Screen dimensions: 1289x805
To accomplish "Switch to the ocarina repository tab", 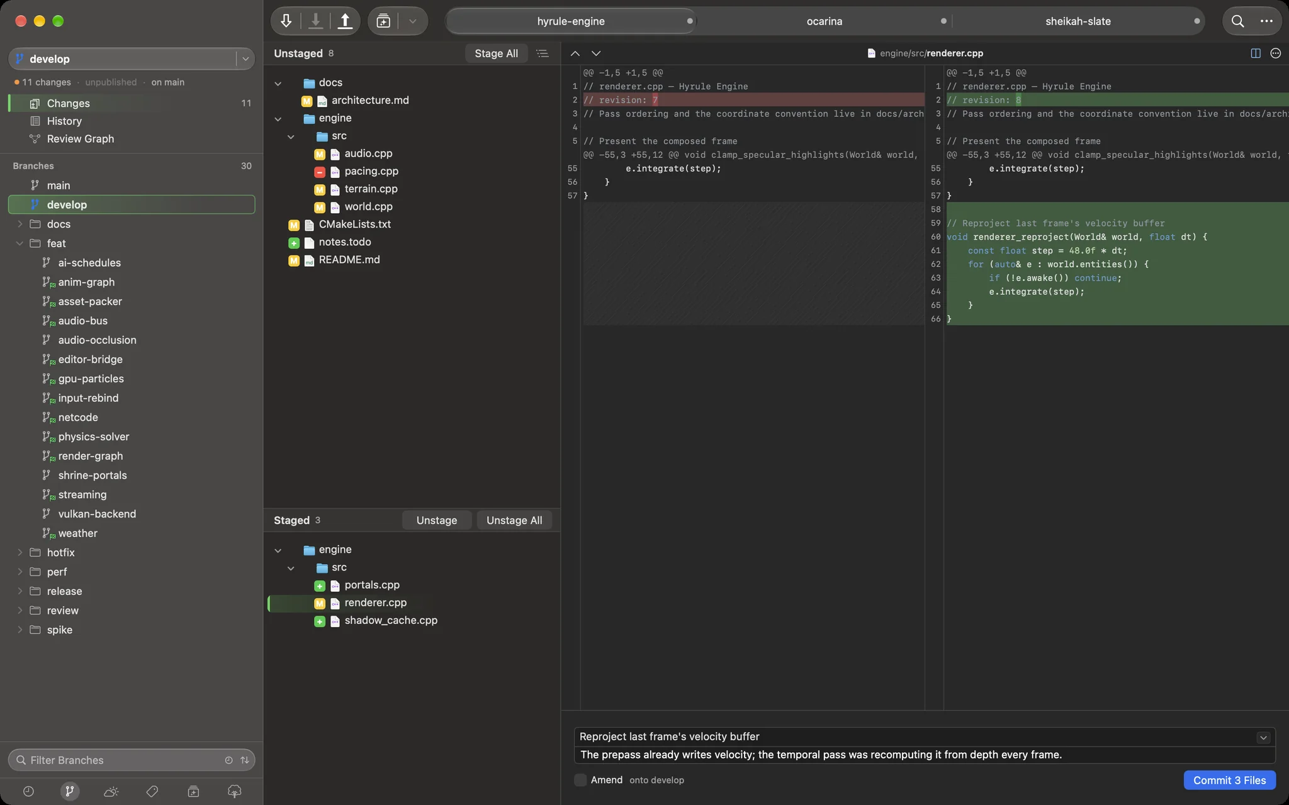I will [825, 21].
